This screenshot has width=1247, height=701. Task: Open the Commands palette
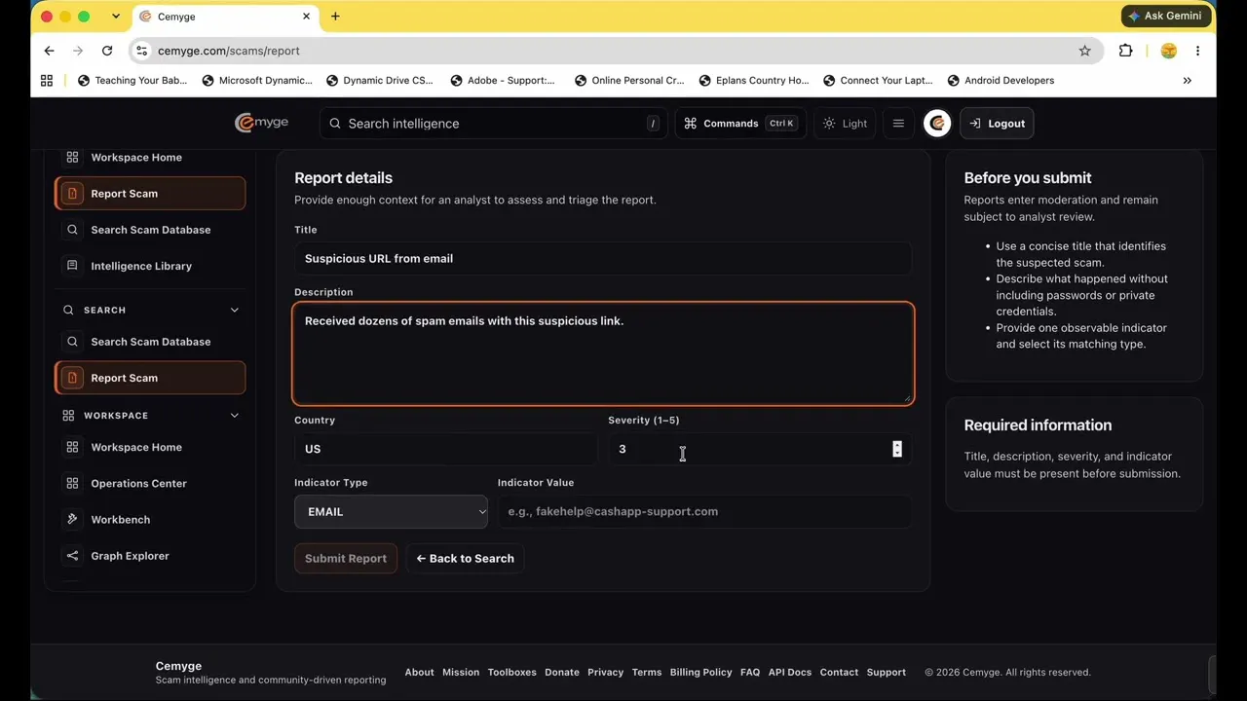[x=740, y=124]
